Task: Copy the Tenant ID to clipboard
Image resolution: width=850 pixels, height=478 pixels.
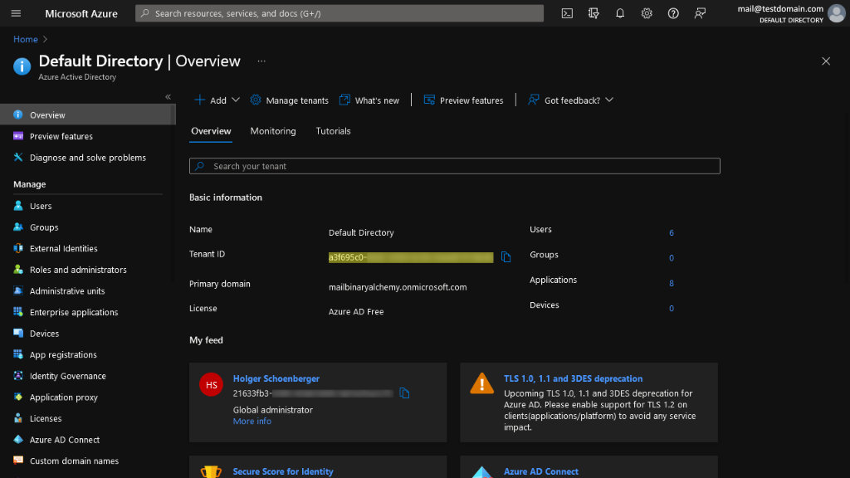Action: point(506,257)
